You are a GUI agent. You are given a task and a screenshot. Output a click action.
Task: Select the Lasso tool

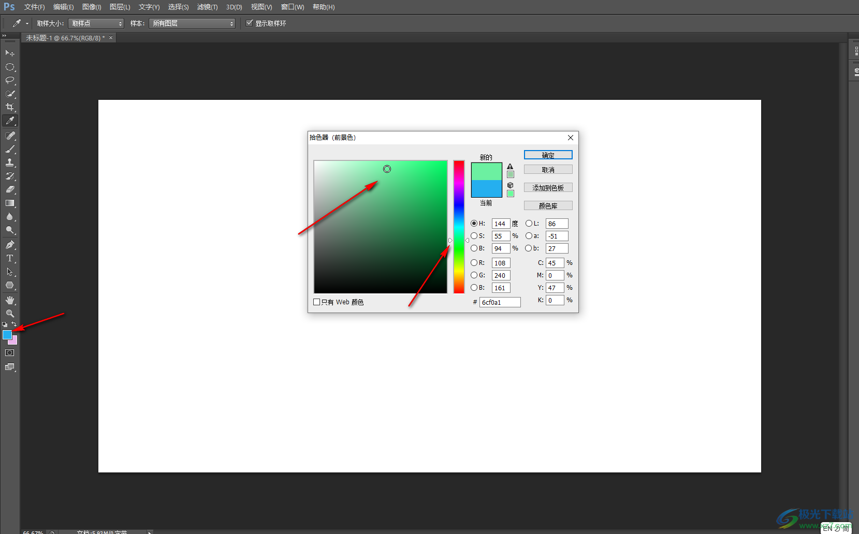click(10, 80)
